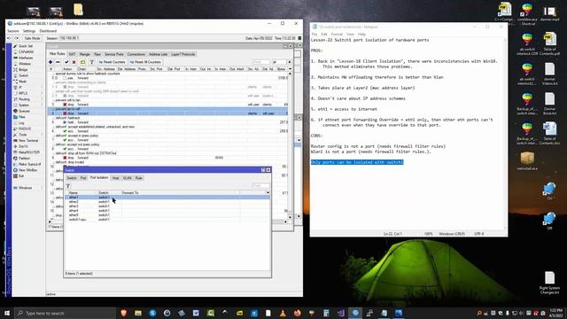Viewport: 567px width, 319px height.
Task: Switch to the NAT tab
Action: click(73, 54)
